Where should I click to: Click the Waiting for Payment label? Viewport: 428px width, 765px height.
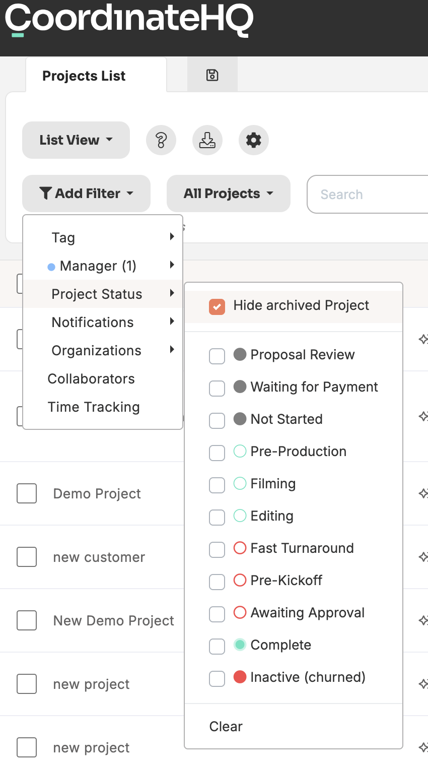(x=314, y=387)
